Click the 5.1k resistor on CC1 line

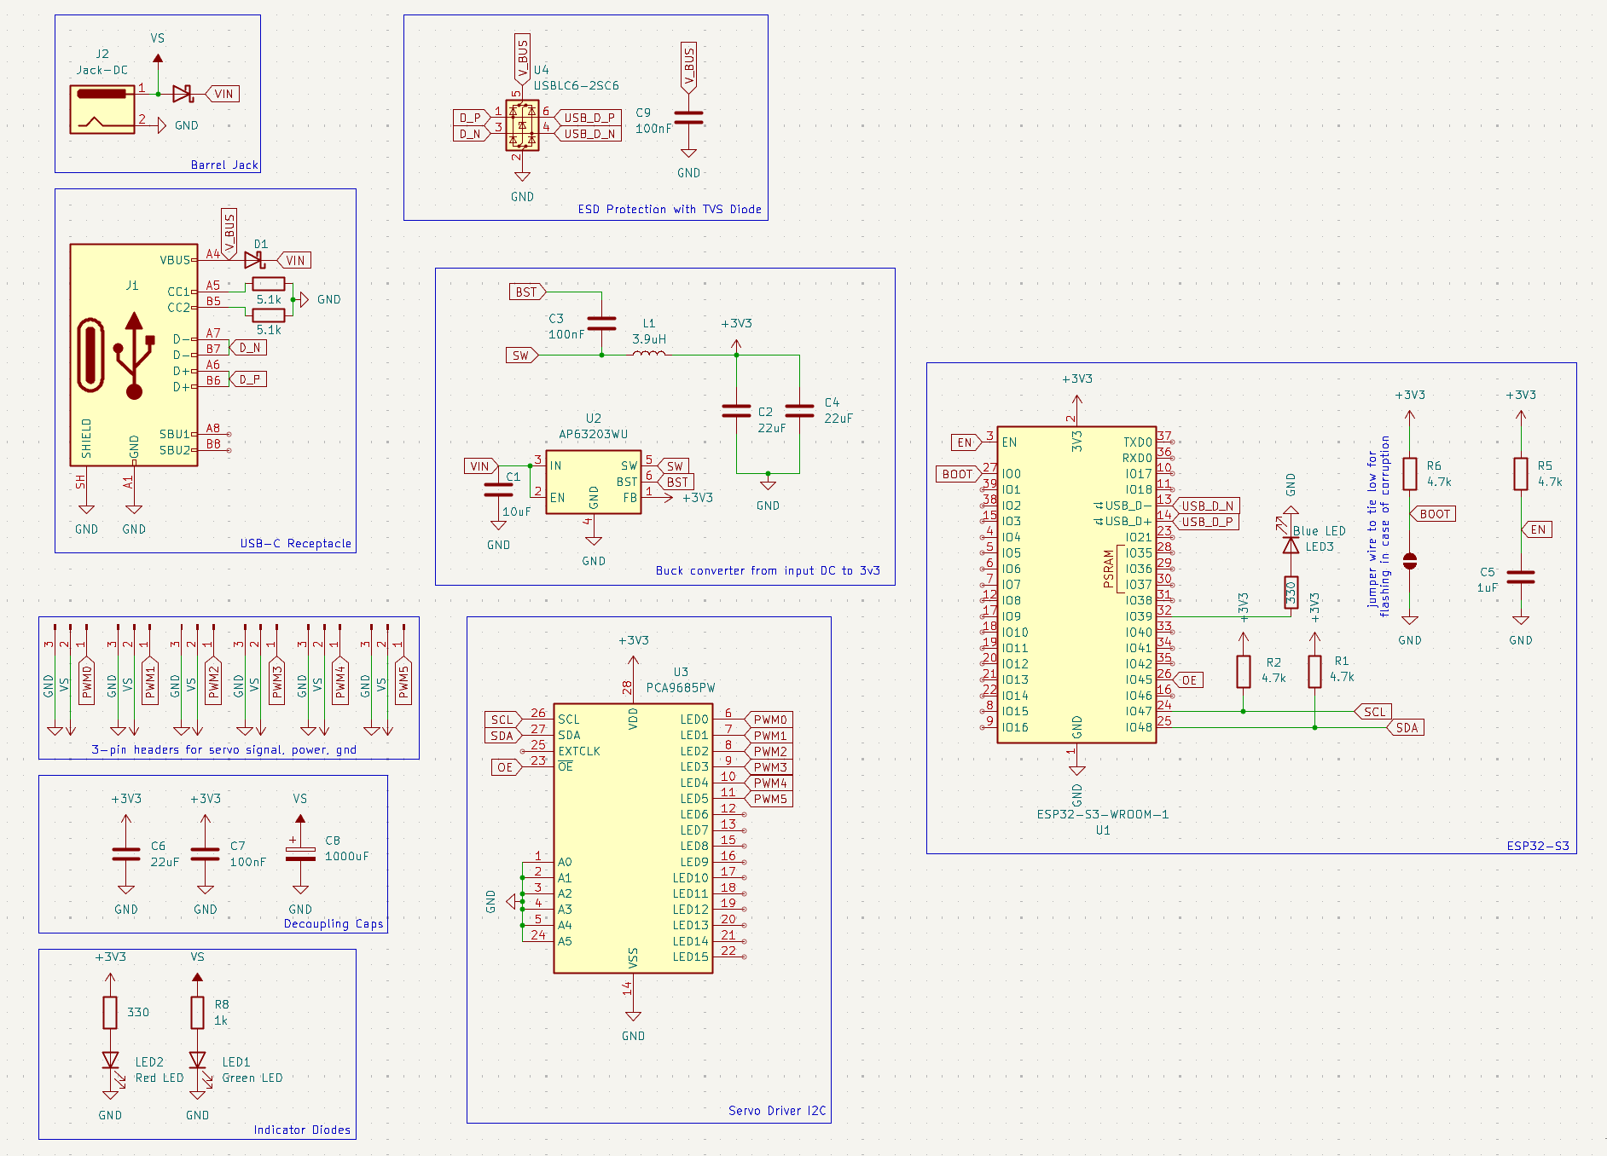269,284
